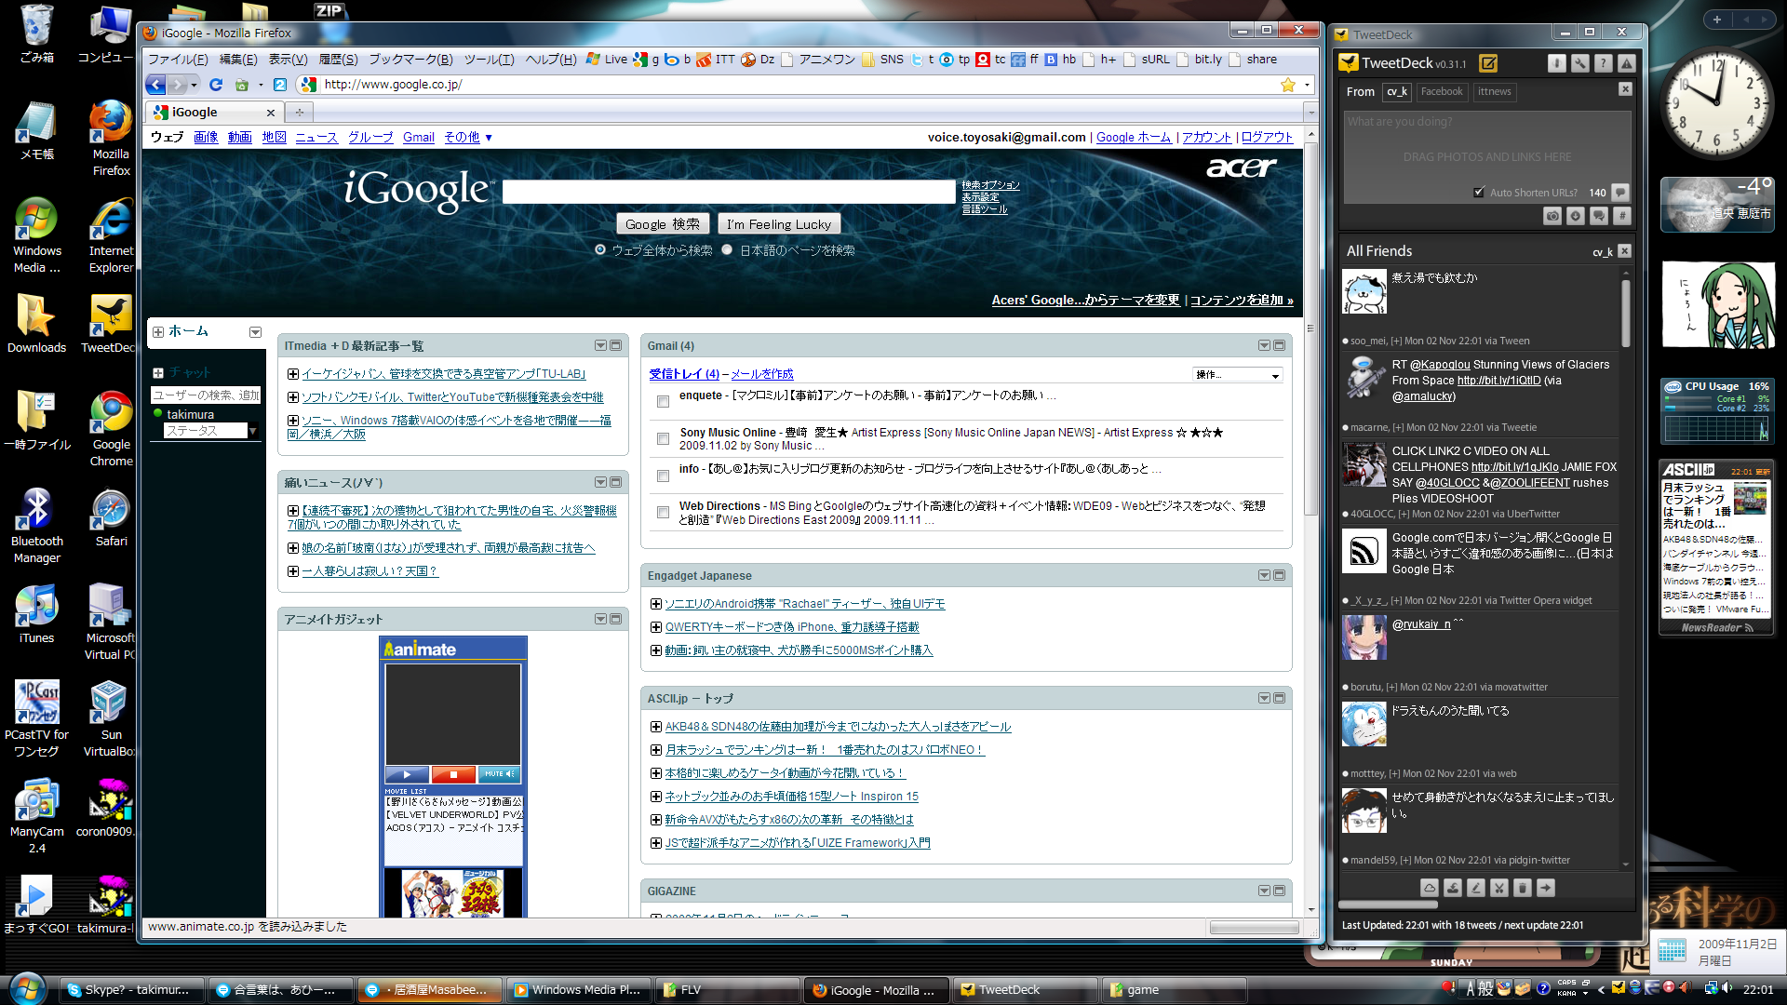Click the scissors icon in All Friends column footer
The image size is (1787, 1005).
[1499, 888]
